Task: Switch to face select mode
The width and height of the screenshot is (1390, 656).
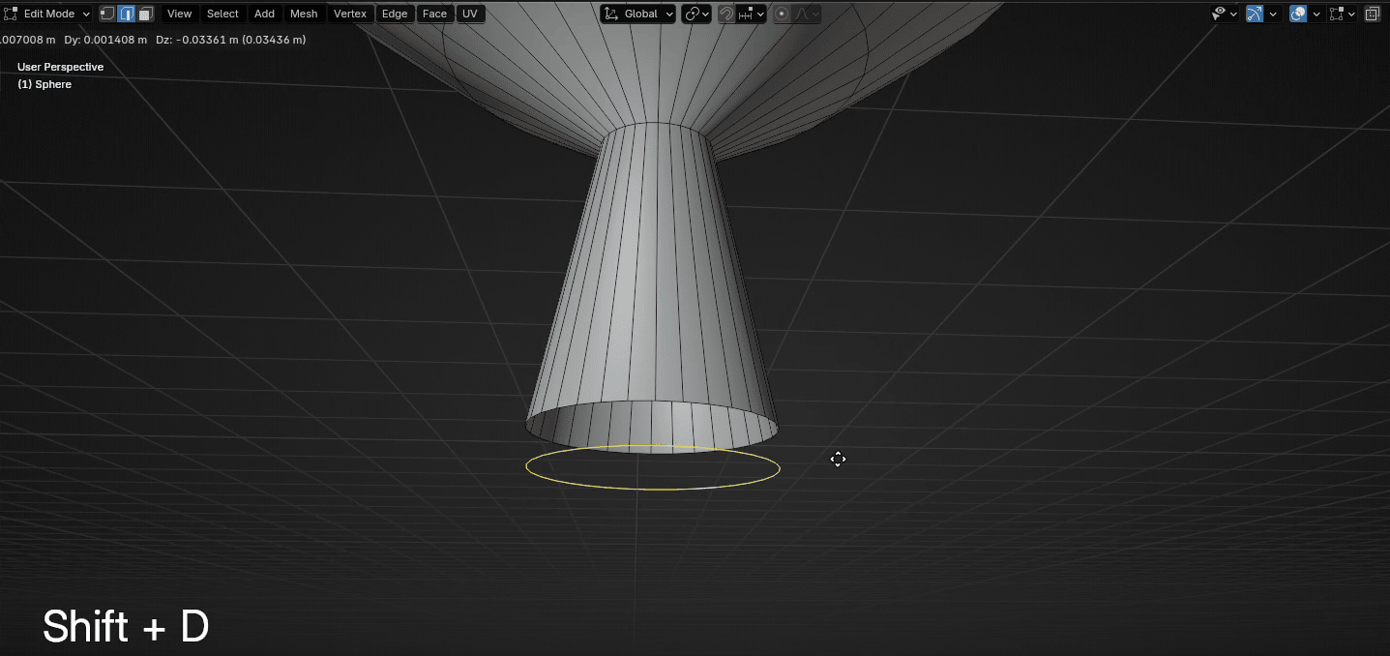Action: 145,14
